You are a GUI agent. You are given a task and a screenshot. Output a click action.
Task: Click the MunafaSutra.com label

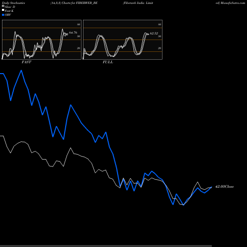(x=233, y=3)
